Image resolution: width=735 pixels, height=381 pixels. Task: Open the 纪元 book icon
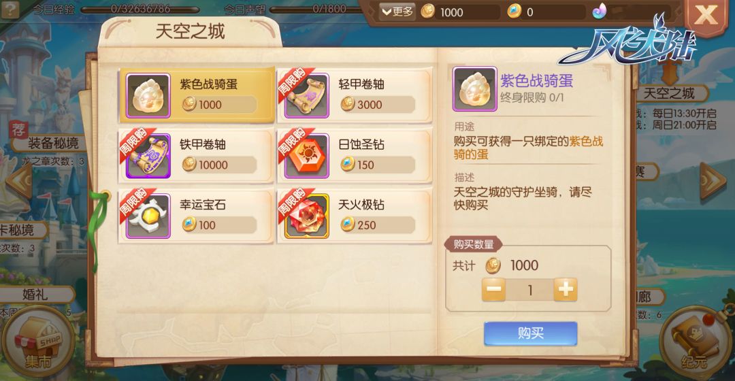695,343
